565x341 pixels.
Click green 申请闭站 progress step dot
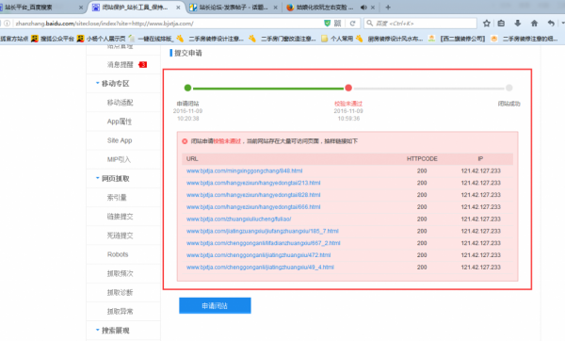187,88
